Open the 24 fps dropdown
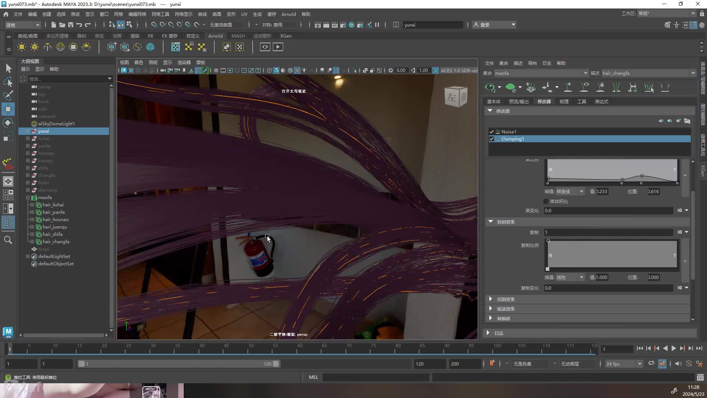Screen dimensions: 707x398 pyautogui.click(x=624, y=364)
